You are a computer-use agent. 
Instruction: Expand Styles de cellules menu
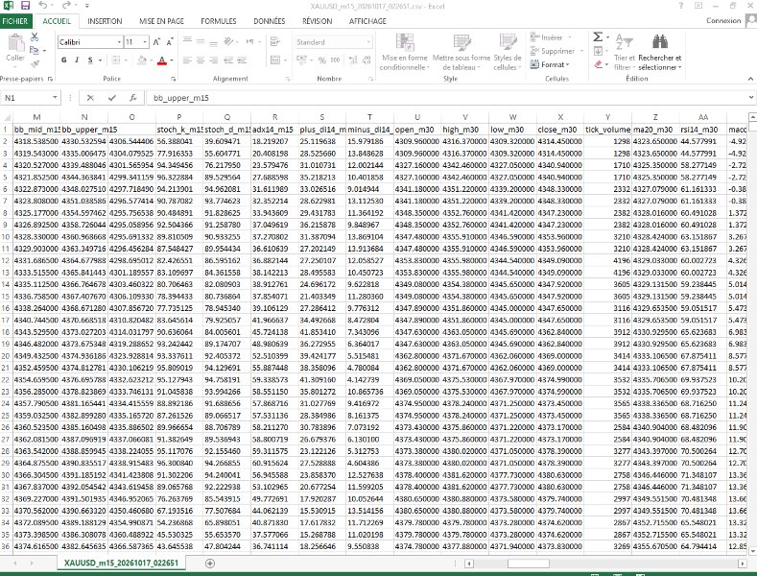coord(508,52)
